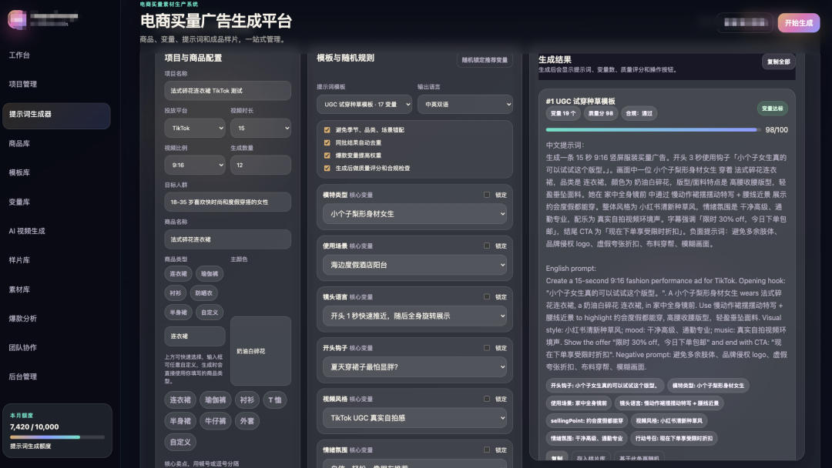Expand the 提示词模板 dropdown
The image size is (832, 468).
pyautogui.click(x=364, y=105)
